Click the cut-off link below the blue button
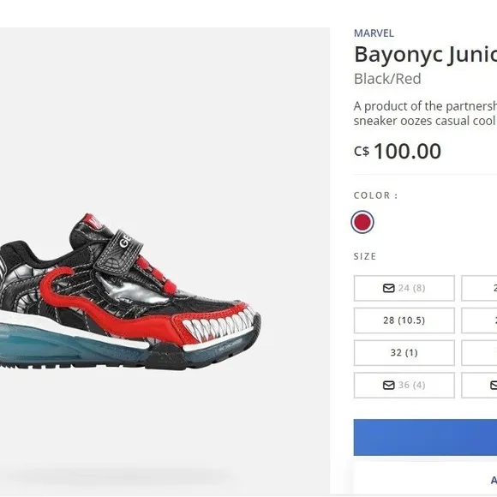The image size is (497, 497). click(x=494, y=480)
